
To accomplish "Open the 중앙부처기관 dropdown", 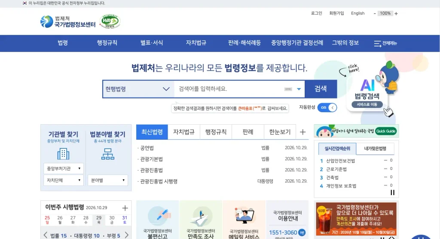I will 64,169.
